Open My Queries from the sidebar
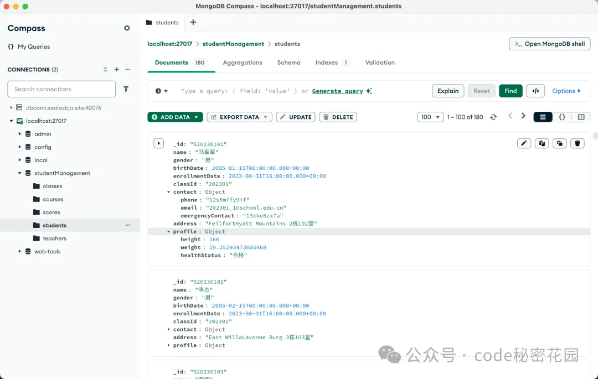Image resolution: width=598 pixels, height=379 pixels. click(x=29, y=46)
